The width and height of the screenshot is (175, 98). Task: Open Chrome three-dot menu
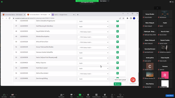(x=137, y=18)
